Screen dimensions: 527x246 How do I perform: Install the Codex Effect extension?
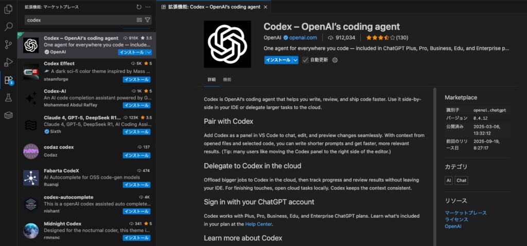click(136, 80)
